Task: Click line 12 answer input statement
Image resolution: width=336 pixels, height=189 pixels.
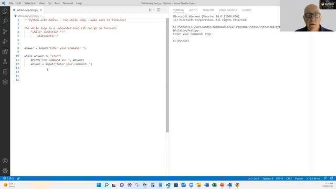Action: click(x=61, y=64)
